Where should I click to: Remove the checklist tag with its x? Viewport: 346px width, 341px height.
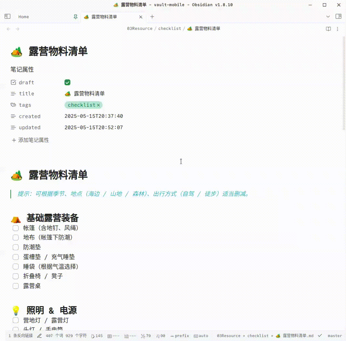point(98,105)
